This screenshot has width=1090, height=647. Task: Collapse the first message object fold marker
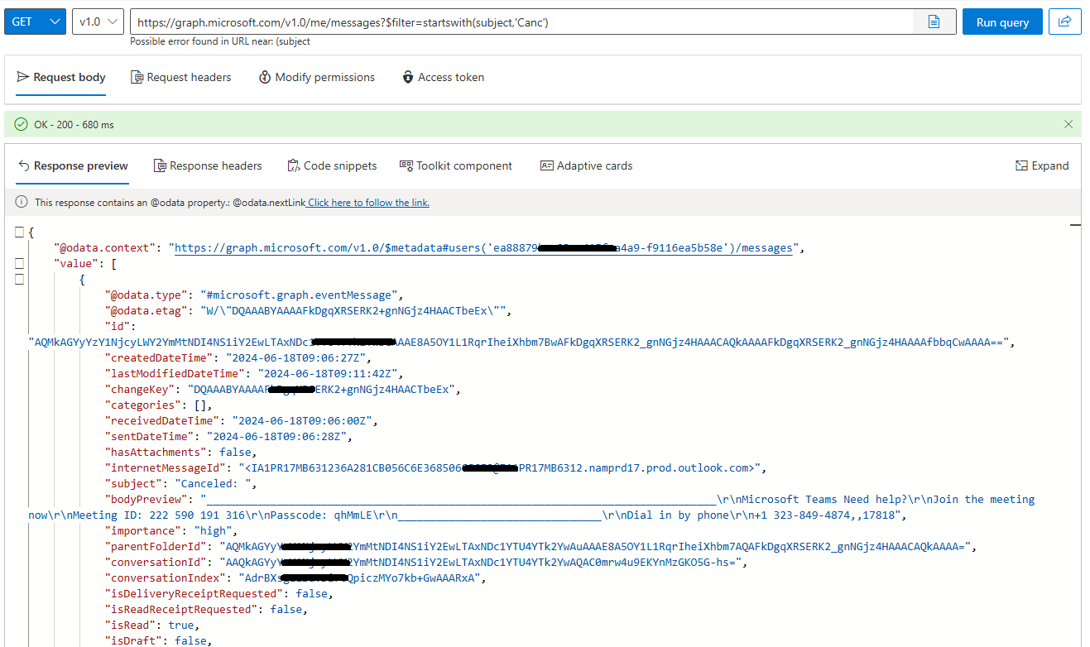[x=19, y=280]
